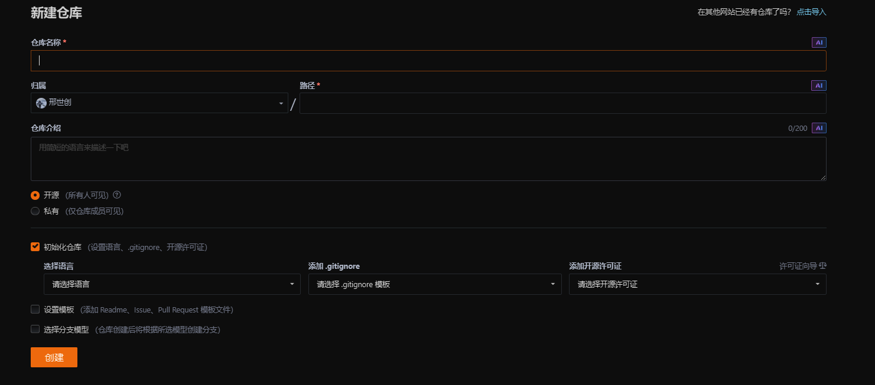Click the 路径 input field
Image resolution: width=875 pixels, height=385 pixels.
pos(562,103)
